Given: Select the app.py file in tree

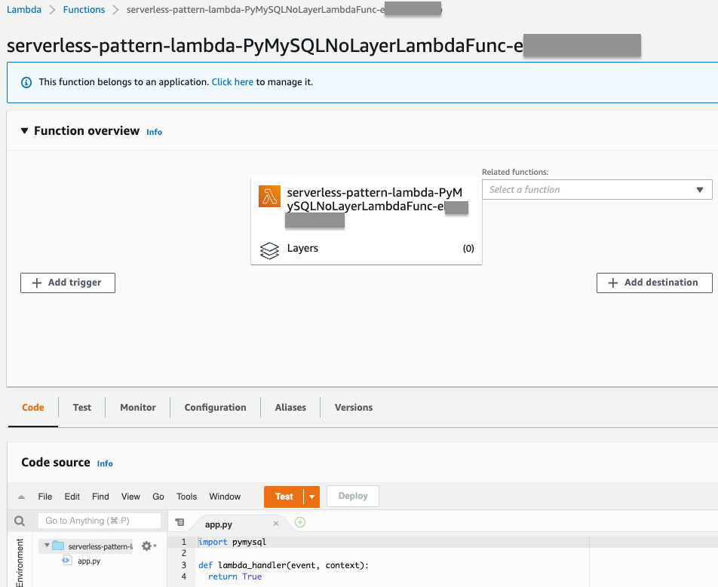Looking at the screenshot, I should [x=89, y=561].
